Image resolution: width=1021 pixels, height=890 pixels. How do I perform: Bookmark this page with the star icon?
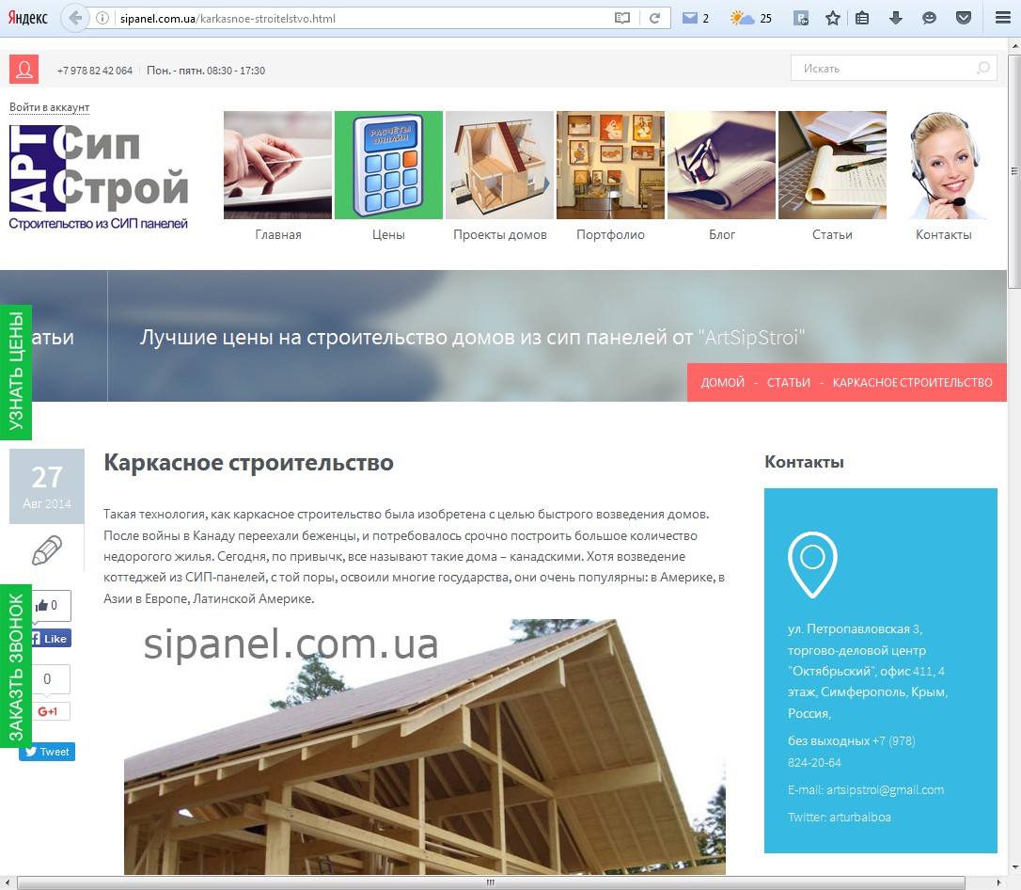pyautogui.click(x=832, y=18)
